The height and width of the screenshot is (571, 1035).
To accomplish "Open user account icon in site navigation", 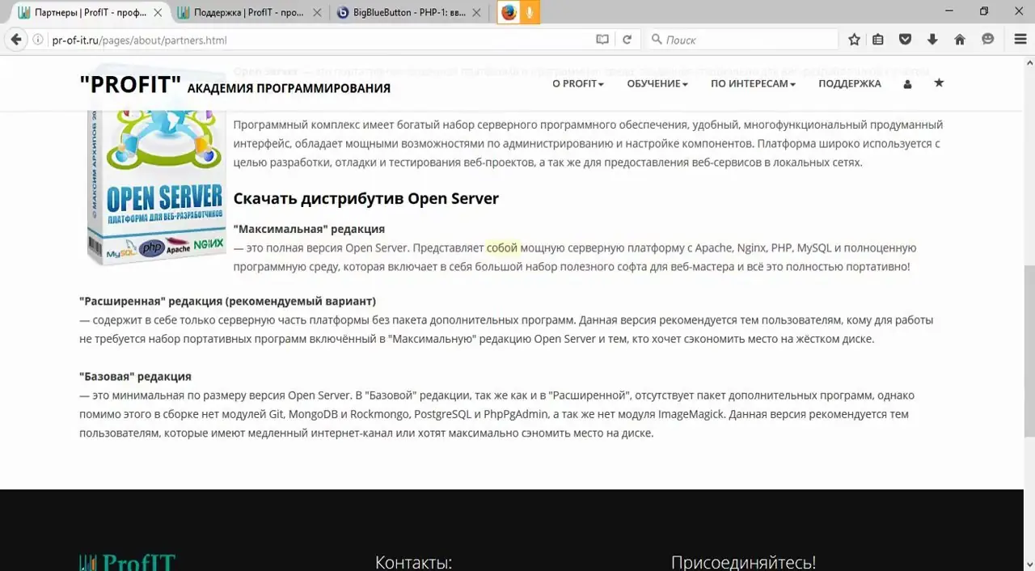I will click(907, 83).
